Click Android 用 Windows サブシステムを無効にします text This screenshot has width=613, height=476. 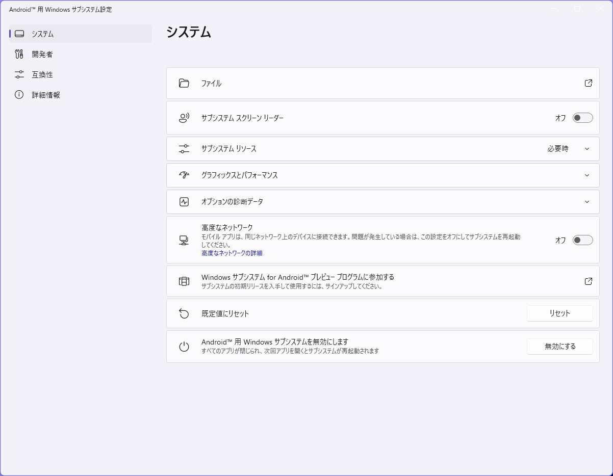pyautogui.click(x=275, y=342)
